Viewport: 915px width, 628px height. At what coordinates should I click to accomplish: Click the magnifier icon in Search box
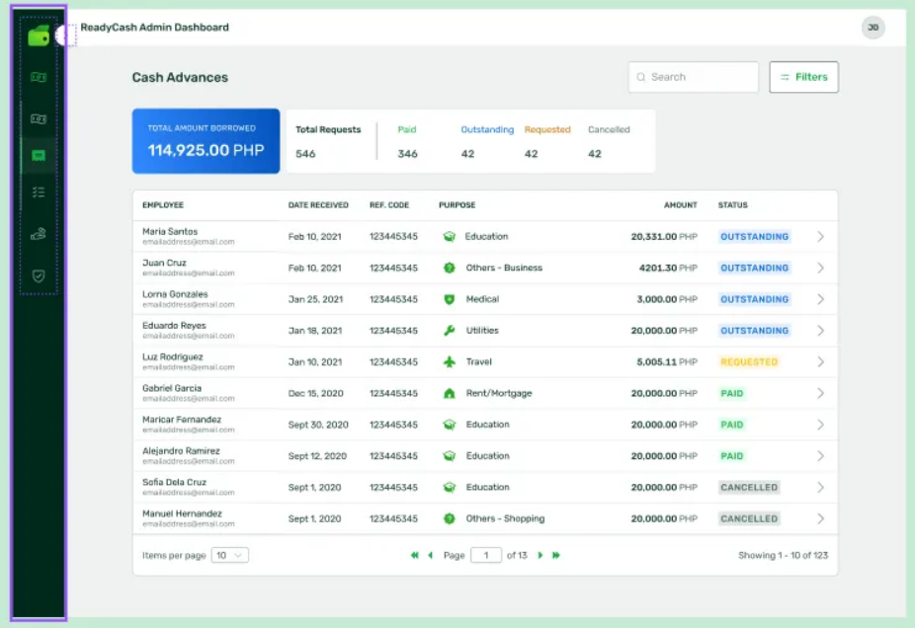pyautogui.click(x=640, y=77)
